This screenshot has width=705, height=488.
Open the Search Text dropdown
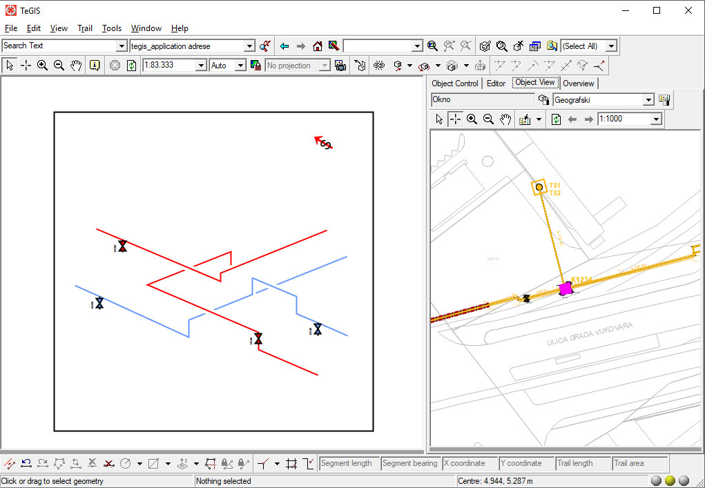(122, 46)
